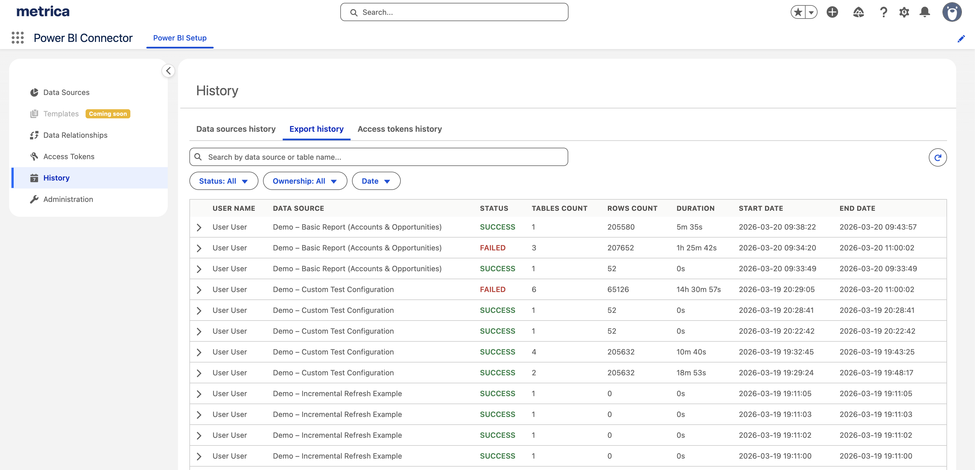975x470 pixels.
Task: Go to Administration in the sidebar
Action: click(68, 199)
